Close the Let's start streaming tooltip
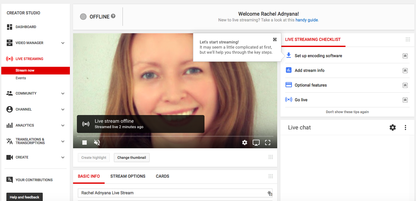416x201 pixels. pyautogui.click(x=275, y=39)
